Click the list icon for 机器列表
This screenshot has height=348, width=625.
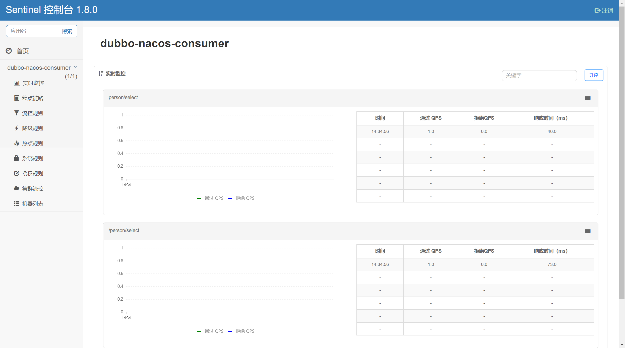[17, 203]
